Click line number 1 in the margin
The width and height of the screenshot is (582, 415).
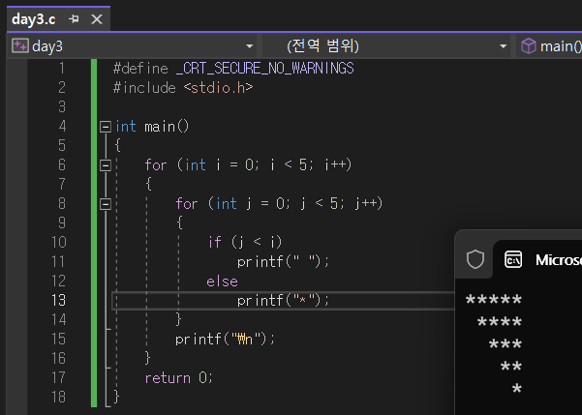point(62,69)
